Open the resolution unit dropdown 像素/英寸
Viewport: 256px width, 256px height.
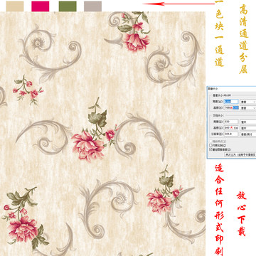tap(248, 134)
